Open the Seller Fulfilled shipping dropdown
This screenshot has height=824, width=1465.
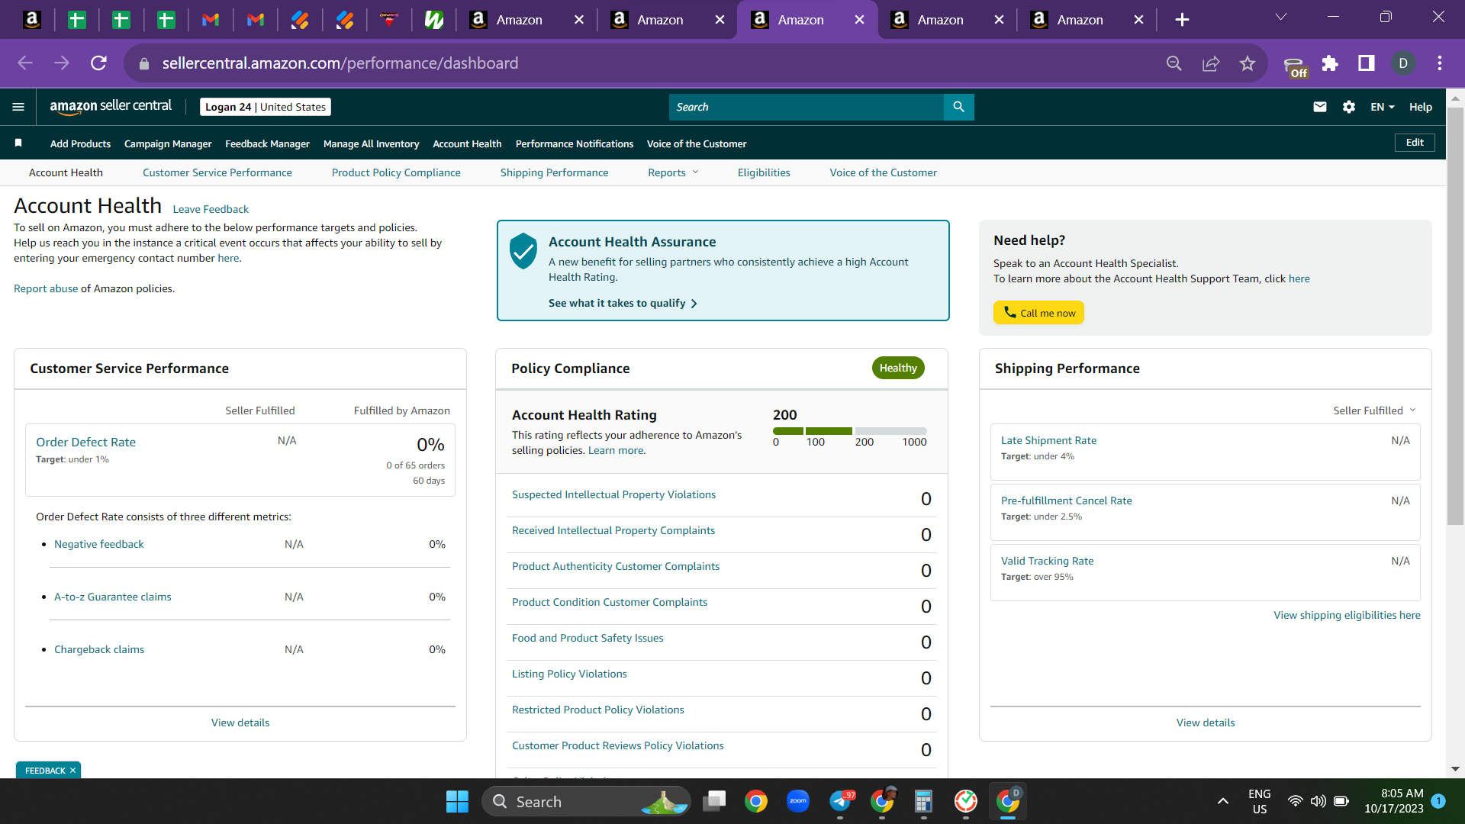1374,410
